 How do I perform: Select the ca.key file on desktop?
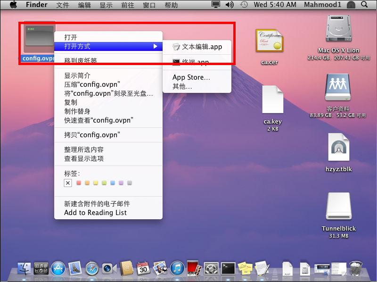click(x=273, y=99)
